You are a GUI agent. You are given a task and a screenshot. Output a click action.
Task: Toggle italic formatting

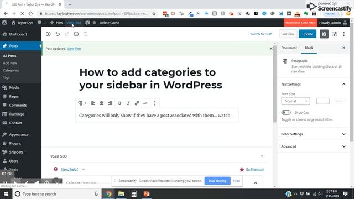[x=128, y=103]
